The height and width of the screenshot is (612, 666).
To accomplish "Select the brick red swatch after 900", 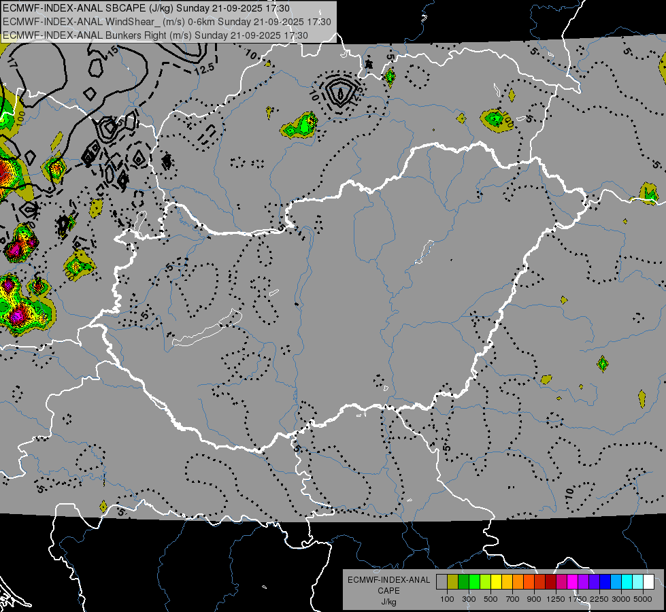I will (x=539, y=582).
